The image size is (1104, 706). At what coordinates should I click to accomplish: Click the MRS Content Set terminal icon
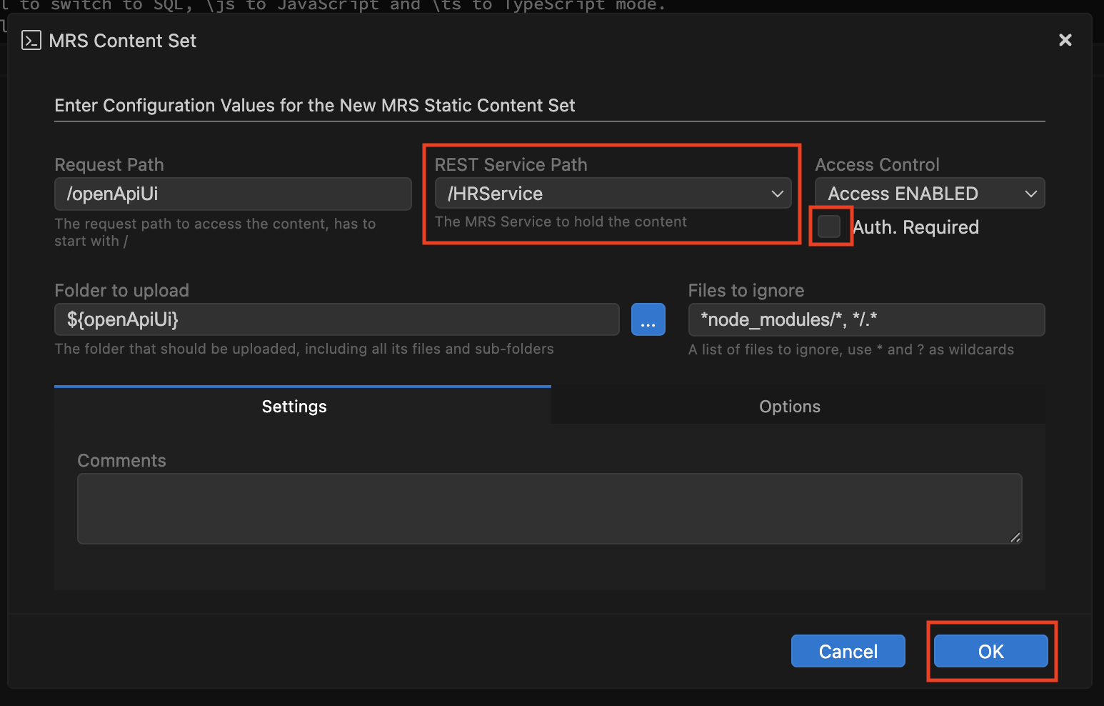click(31, 40)
